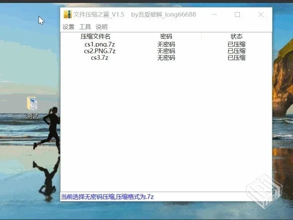The height and width of the screenshot is (220, 293).
Task: Click the 状态 column header
Action: click(x=236, y=36)
